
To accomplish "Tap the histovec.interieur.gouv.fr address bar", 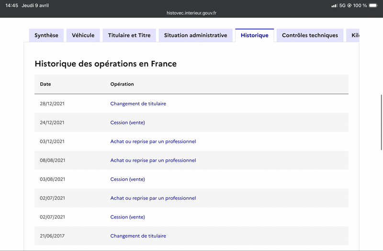I will [191, 13].
